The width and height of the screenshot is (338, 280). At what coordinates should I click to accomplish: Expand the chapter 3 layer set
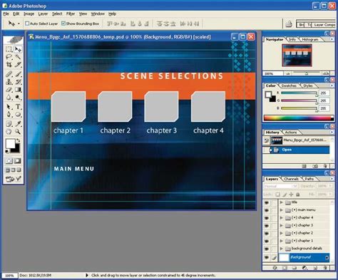tap(282, 225)
